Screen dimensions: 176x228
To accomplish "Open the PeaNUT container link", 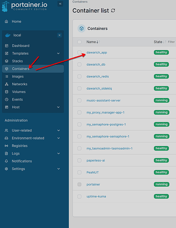I will click(x=93, y=172).
